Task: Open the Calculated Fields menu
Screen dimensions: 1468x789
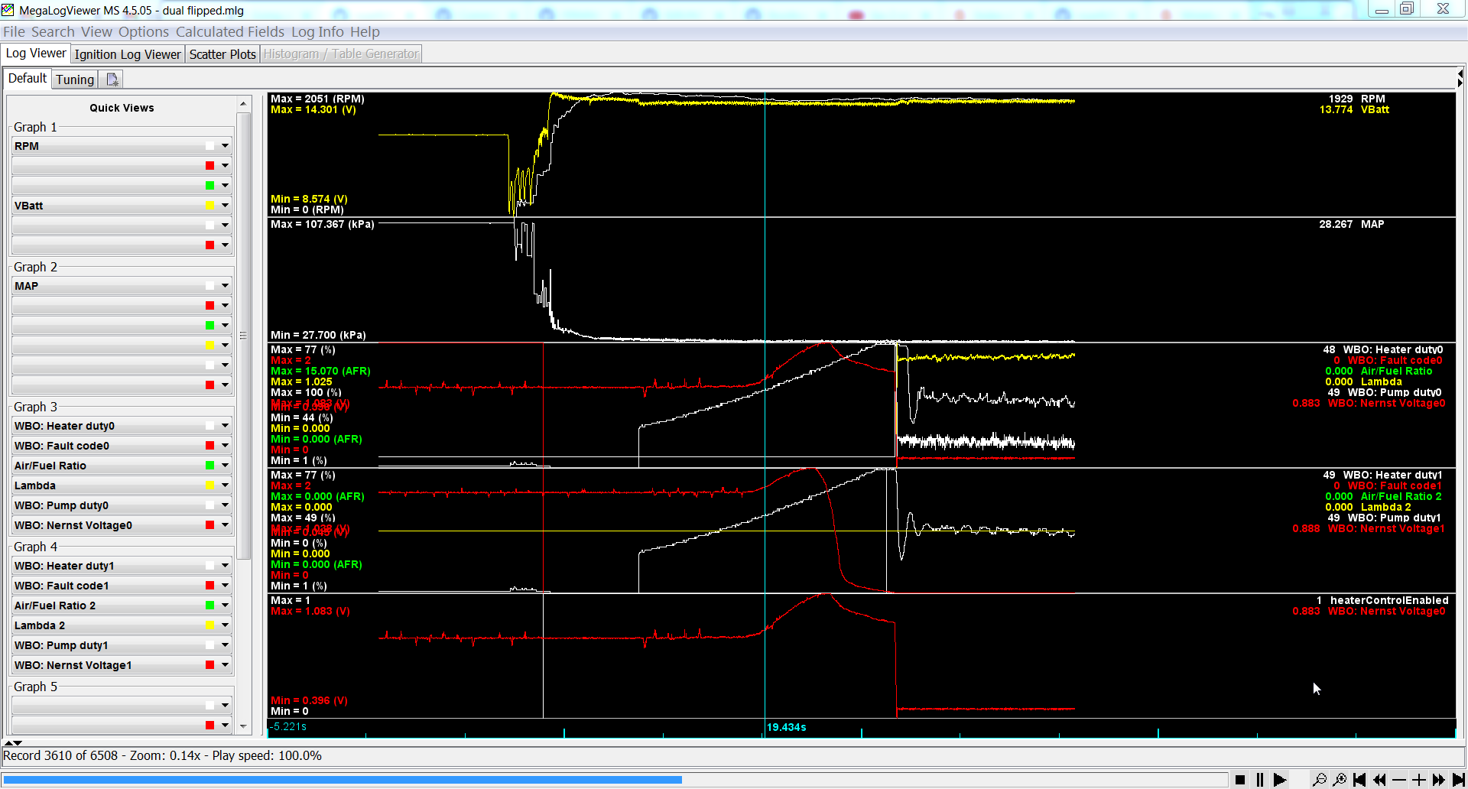Action: [x=230, y=32]
